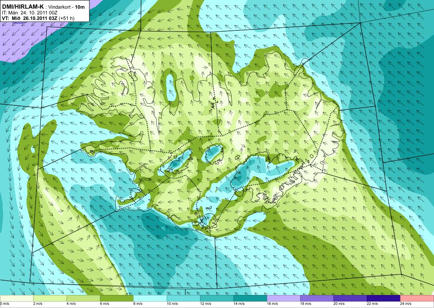Image resolution: width=434 pixels, height=308 pixels.
Task: Select the '4 m/s' legend label
Action: click(x=71, y=304)
